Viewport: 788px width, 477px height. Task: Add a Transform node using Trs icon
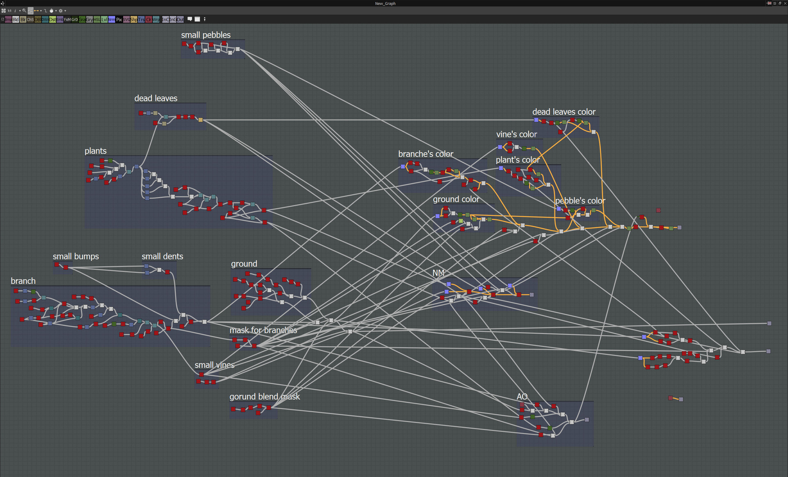coord(141,19)
